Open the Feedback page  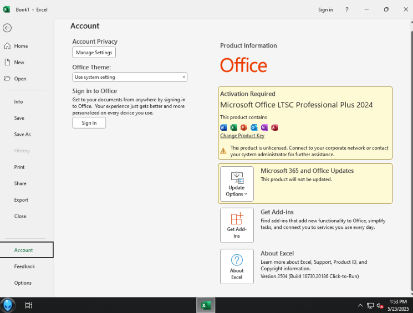pos(24,266)
